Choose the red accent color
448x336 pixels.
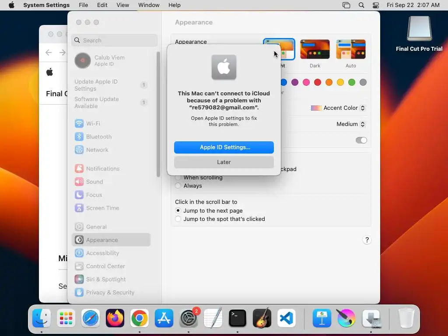(x=318, y=82)
